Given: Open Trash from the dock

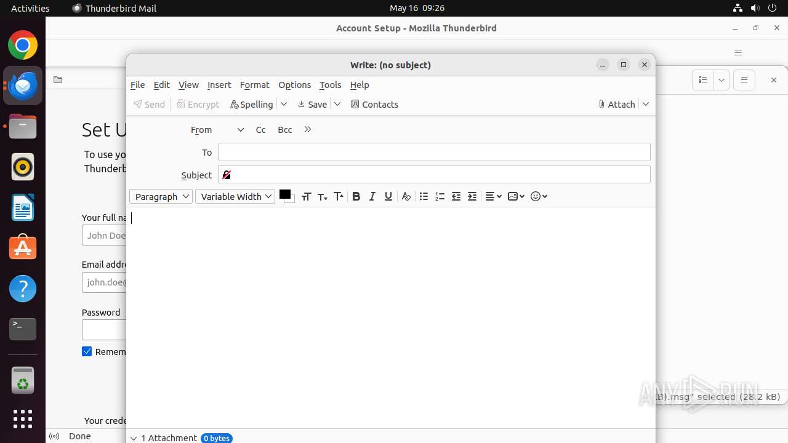Looking at the screenshot, I should (23, 380).
